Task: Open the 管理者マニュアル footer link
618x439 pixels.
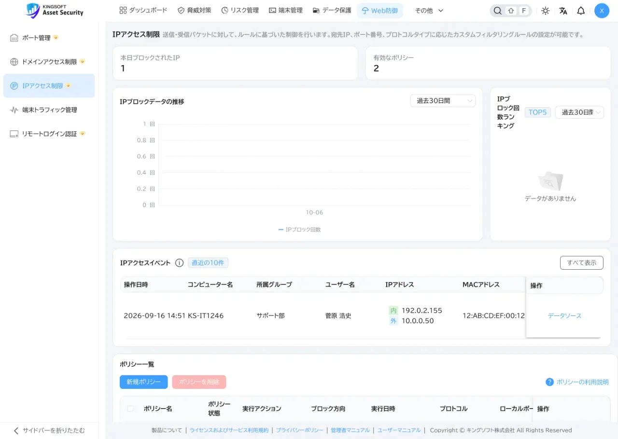Action: click(x=350, y=430)
